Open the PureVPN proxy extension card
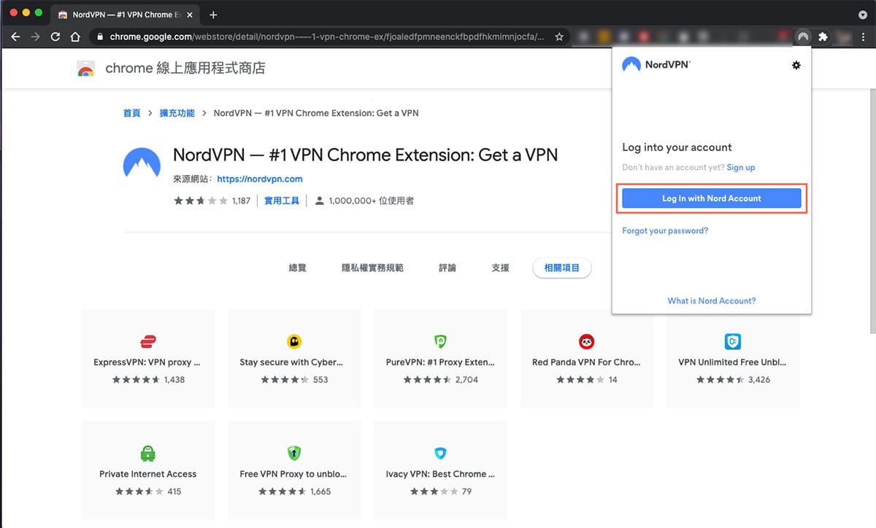Image resolution: width=876 pixels, height=528 pixels. pos(440,358)
